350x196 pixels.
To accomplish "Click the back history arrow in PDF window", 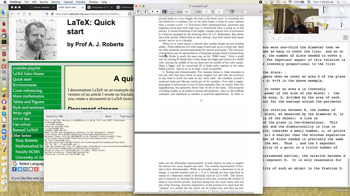I will tap(152, 12).
